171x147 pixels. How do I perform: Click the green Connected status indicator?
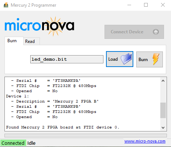point(13,143)
